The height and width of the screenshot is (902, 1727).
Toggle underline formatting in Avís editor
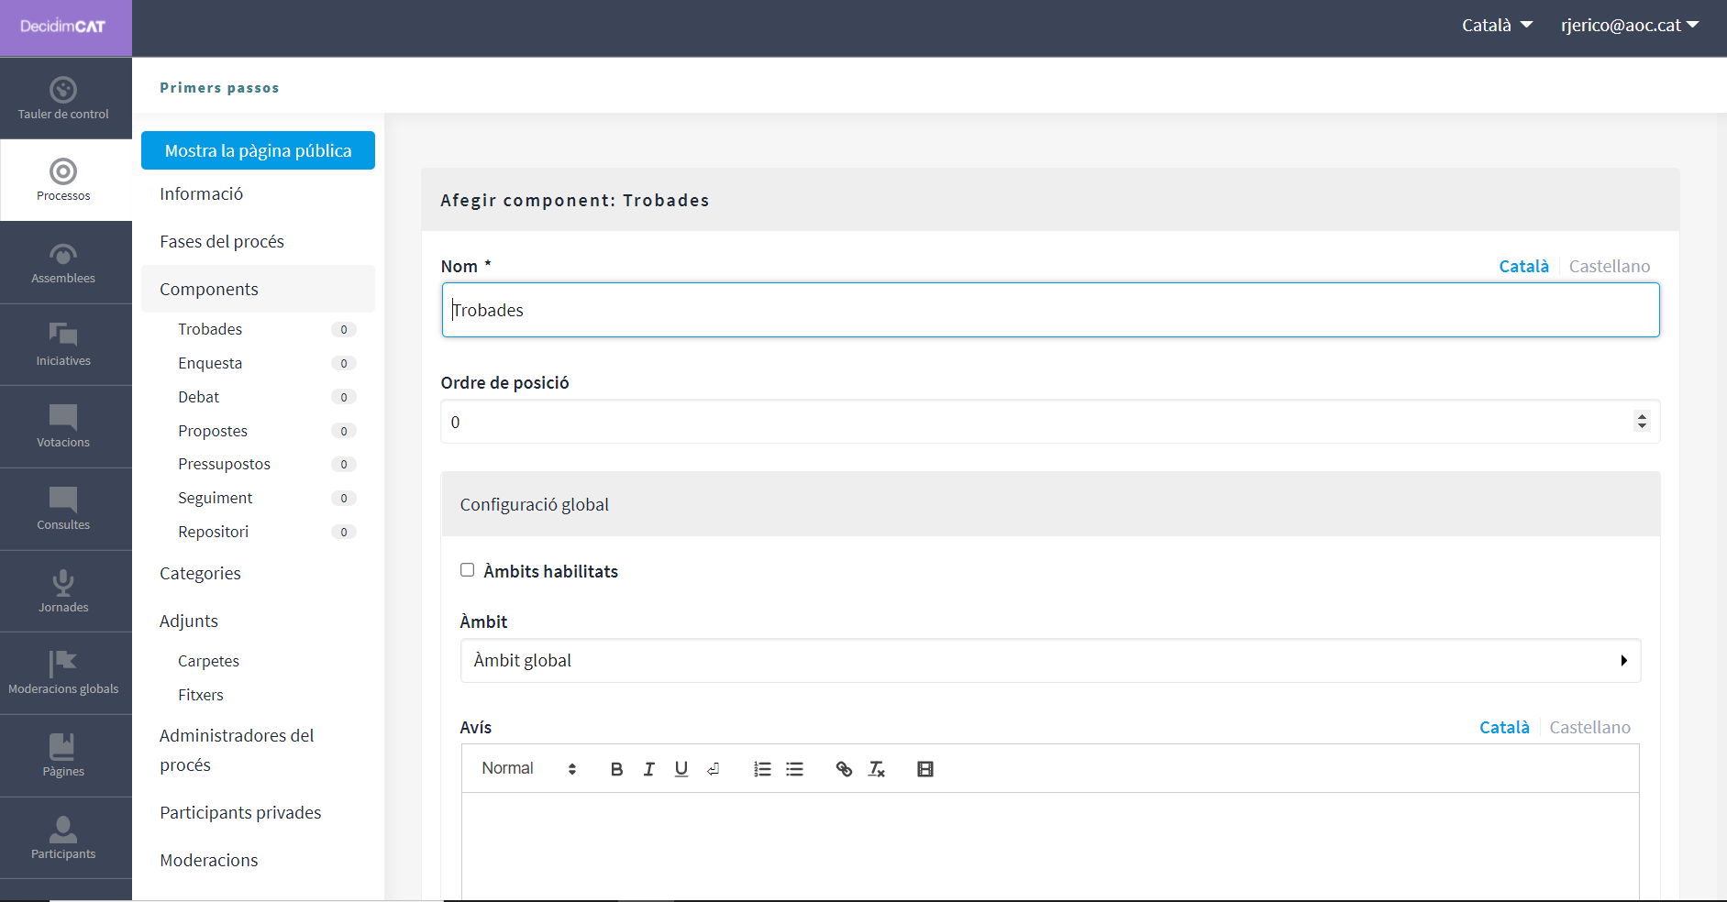click(681, 769)
